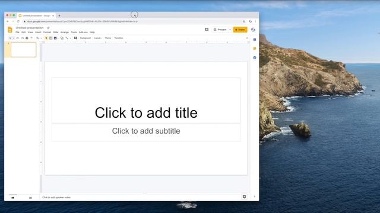Open the View menu

(x=30, y=33)
